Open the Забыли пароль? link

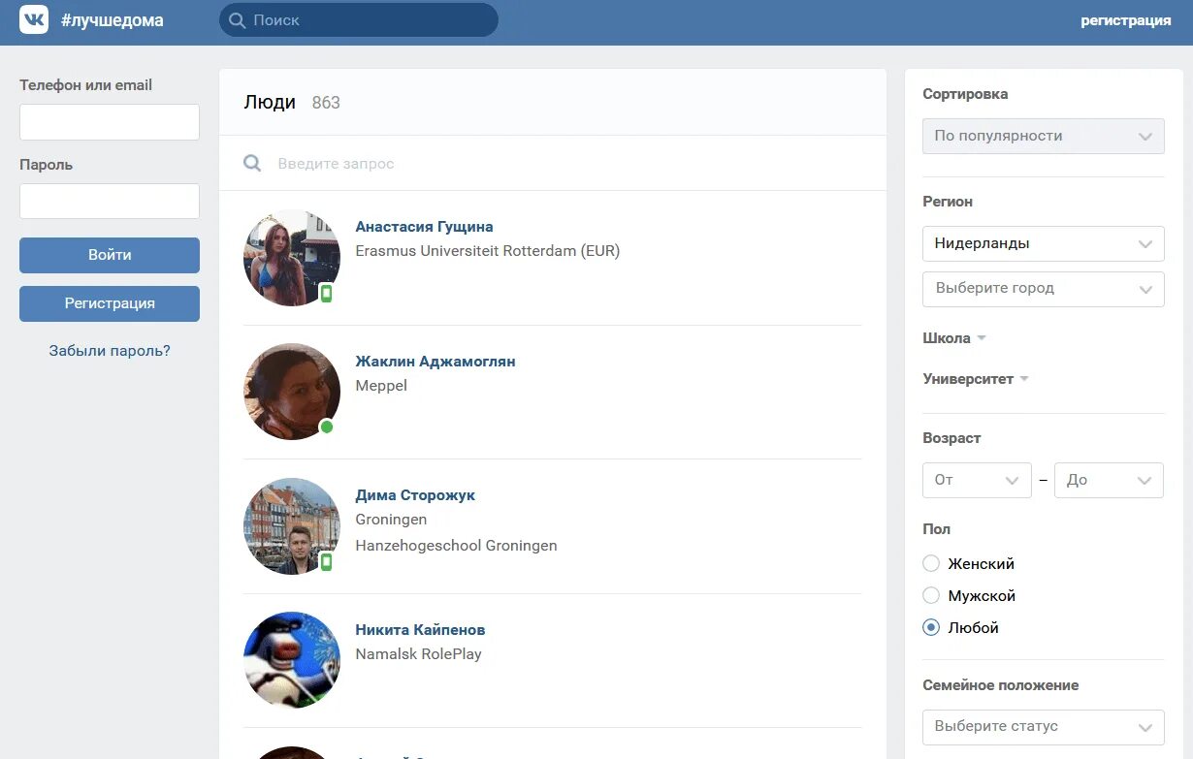[x=110, y=351]
